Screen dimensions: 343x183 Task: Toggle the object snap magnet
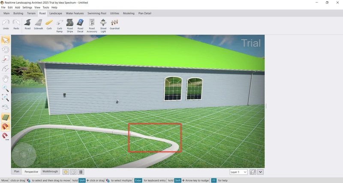pyautogui.click(x=6, y=127)
